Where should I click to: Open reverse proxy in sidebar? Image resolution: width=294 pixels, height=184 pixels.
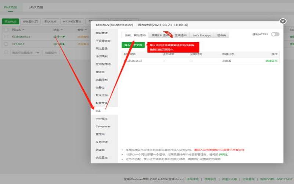coord(102,142)
